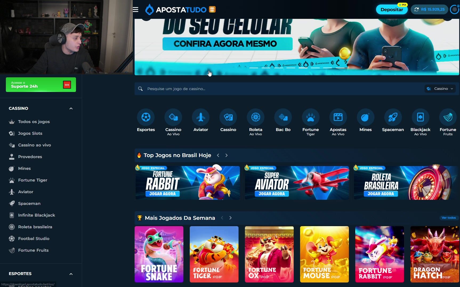Click Ver todos link

[x=449, y=218]
